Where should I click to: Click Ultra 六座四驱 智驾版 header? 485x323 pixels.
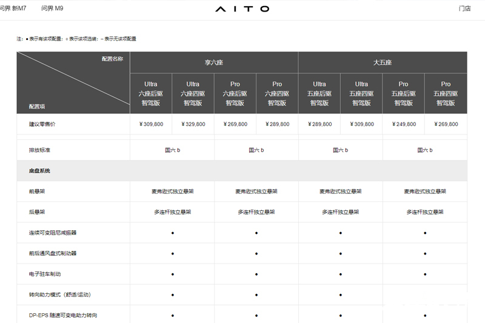[x=193, y=93]
